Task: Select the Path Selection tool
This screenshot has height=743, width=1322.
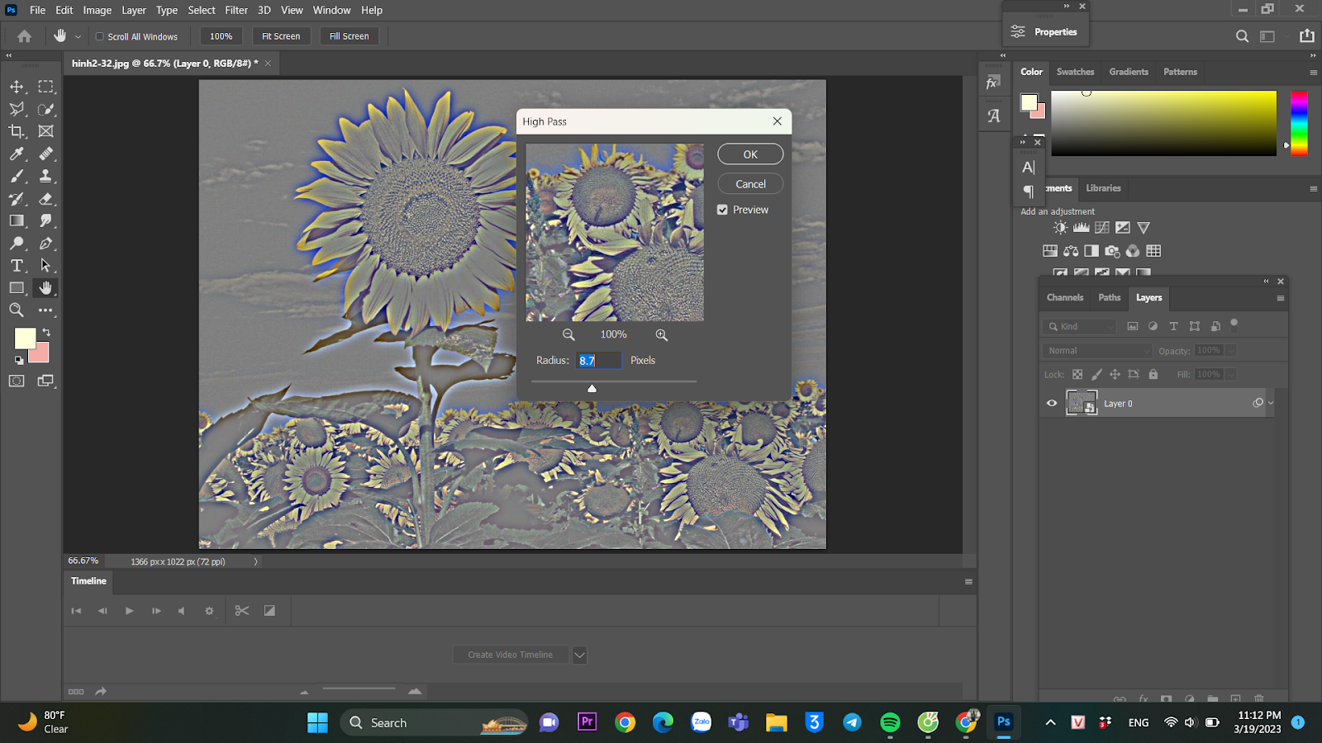Action: point(46,265)
